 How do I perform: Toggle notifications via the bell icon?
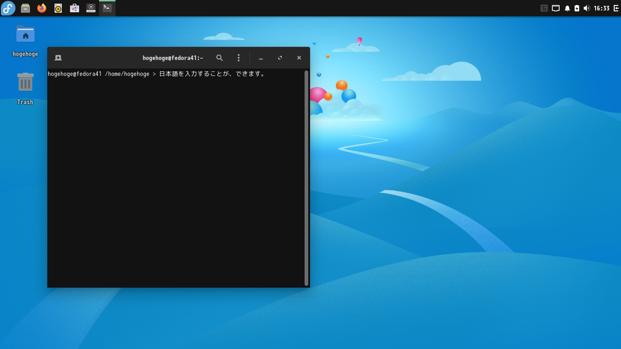567,8
